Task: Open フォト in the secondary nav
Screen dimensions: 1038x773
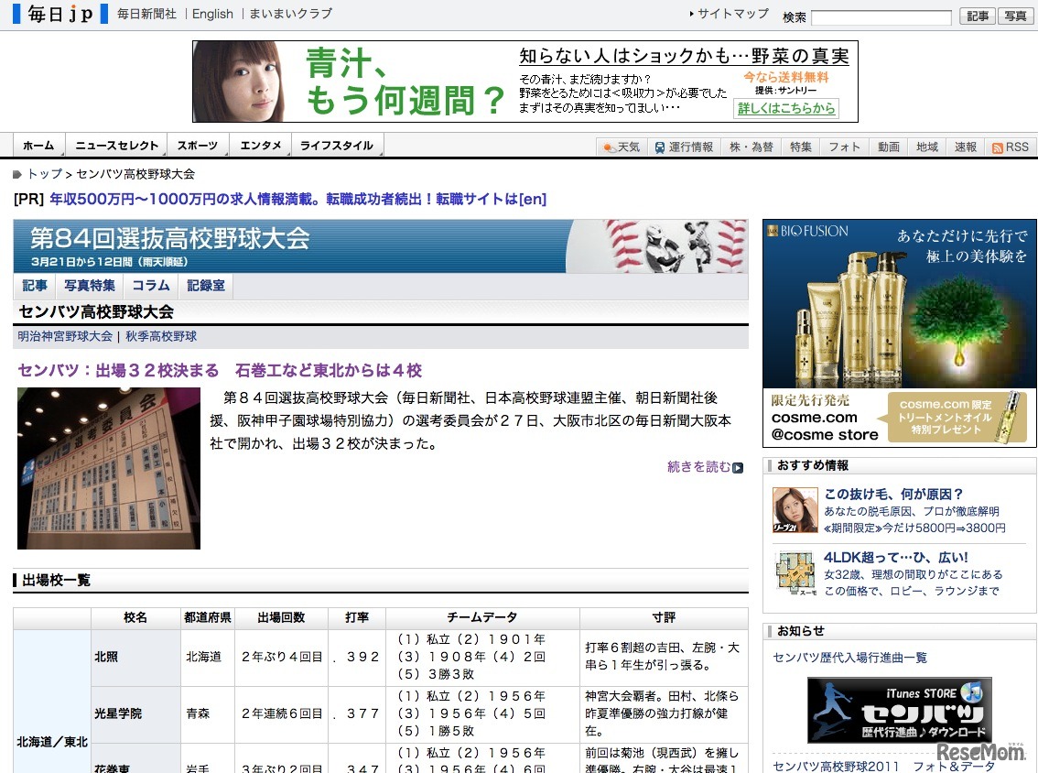Action: coord(844,147)
